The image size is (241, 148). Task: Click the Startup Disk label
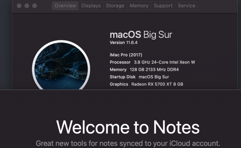[x=123, y=77]
